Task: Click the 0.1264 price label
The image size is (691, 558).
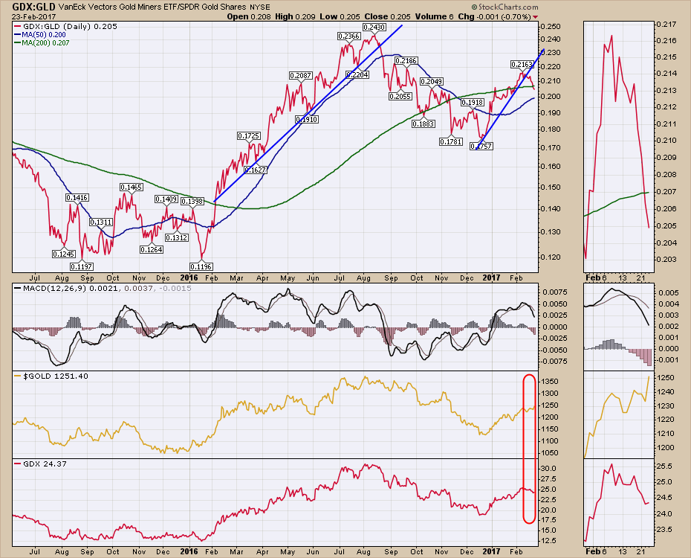Action: (152, 250)
